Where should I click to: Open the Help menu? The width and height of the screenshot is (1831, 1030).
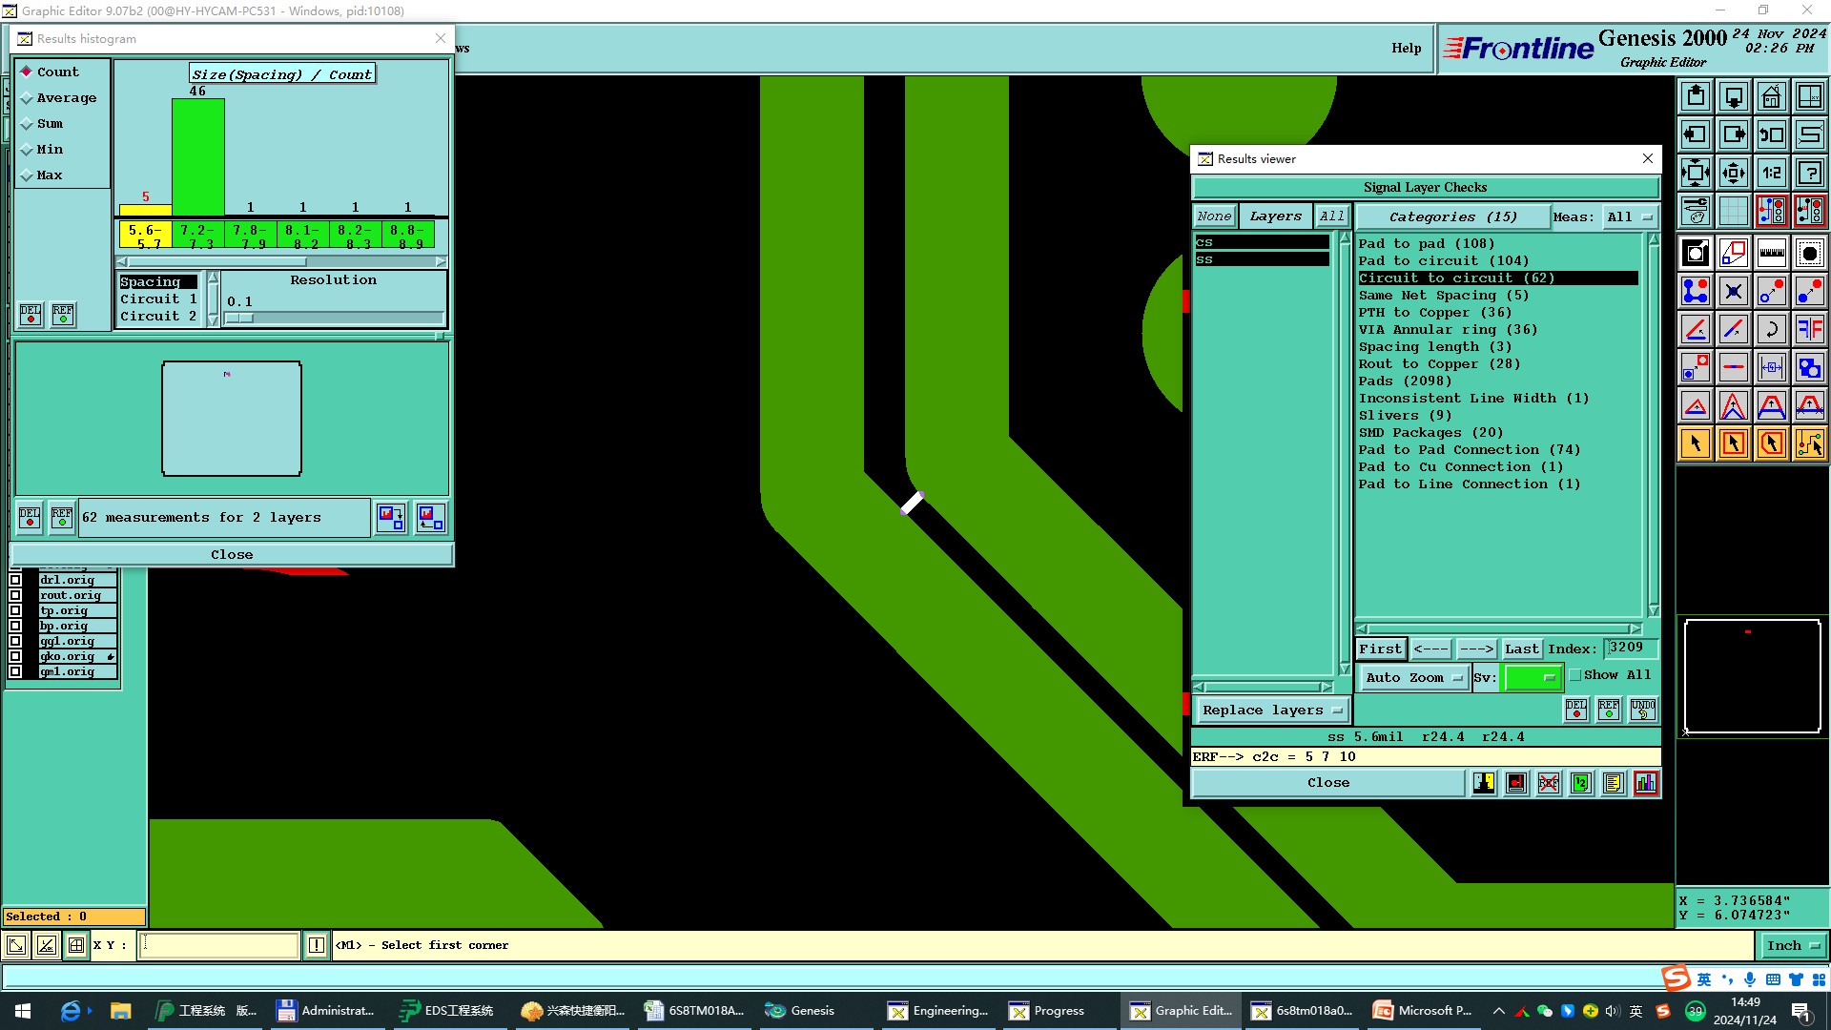1406,49
